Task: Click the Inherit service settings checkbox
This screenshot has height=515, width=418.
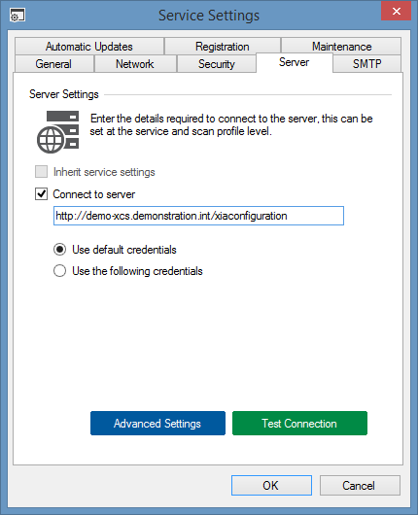Action: 42,171
